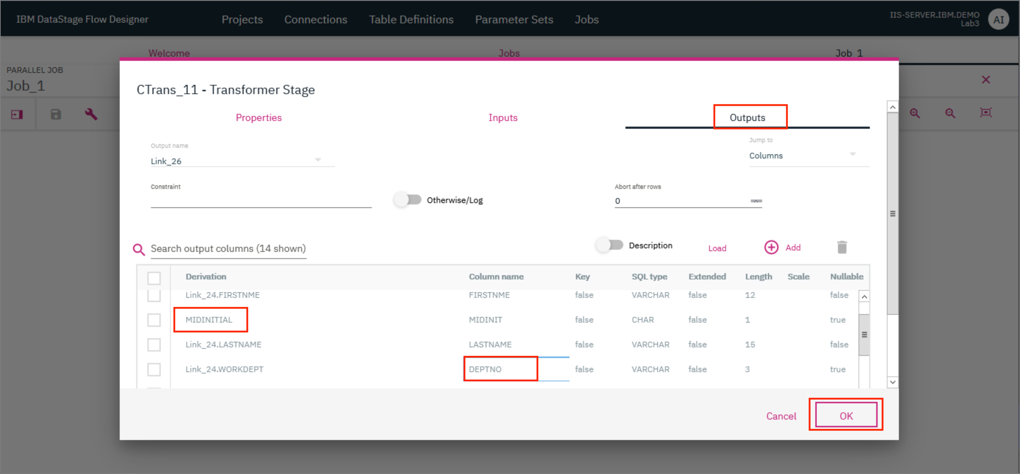Click the IBM DataStage Flow Designer title
This screenshot has width=1020, height=474.
click(x=82, y=19)
